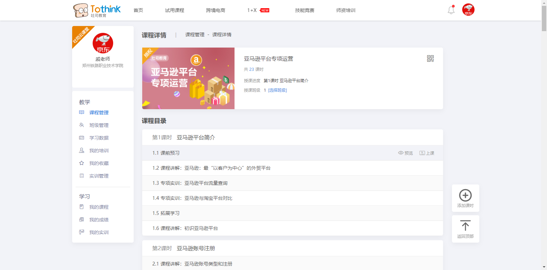Select lesson 1.4 亚马逊与淘宝平台对比

click(x=293, y=198)
